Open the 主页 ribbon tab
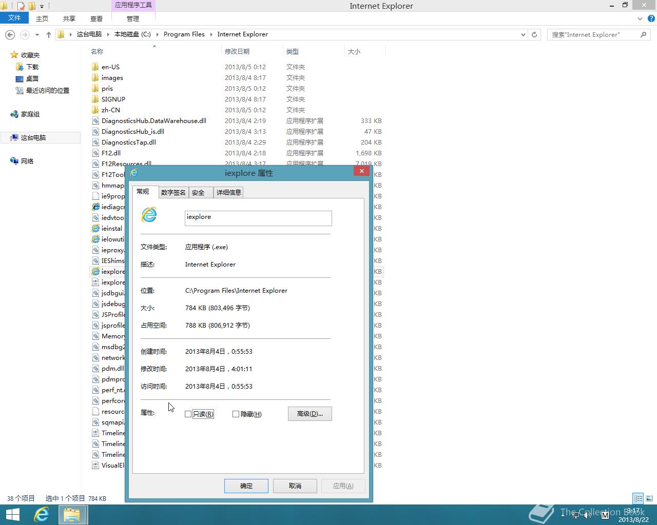This screenshot has height=525, width=657. [x=42, y=18]
